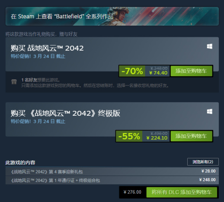Click the gift icon beside friend wishlist note
This screenshot has height=202, width=224.
pos(14,81)
